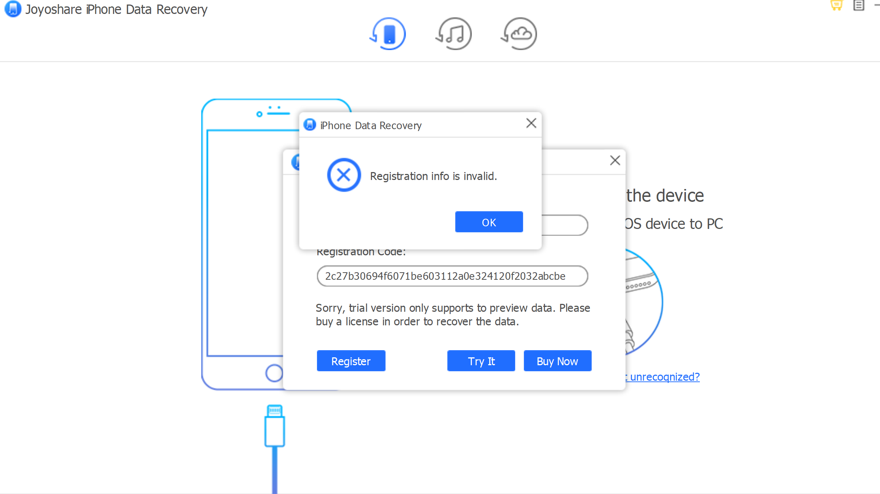Click the error dialog's app icon

[x=310, y=125]
